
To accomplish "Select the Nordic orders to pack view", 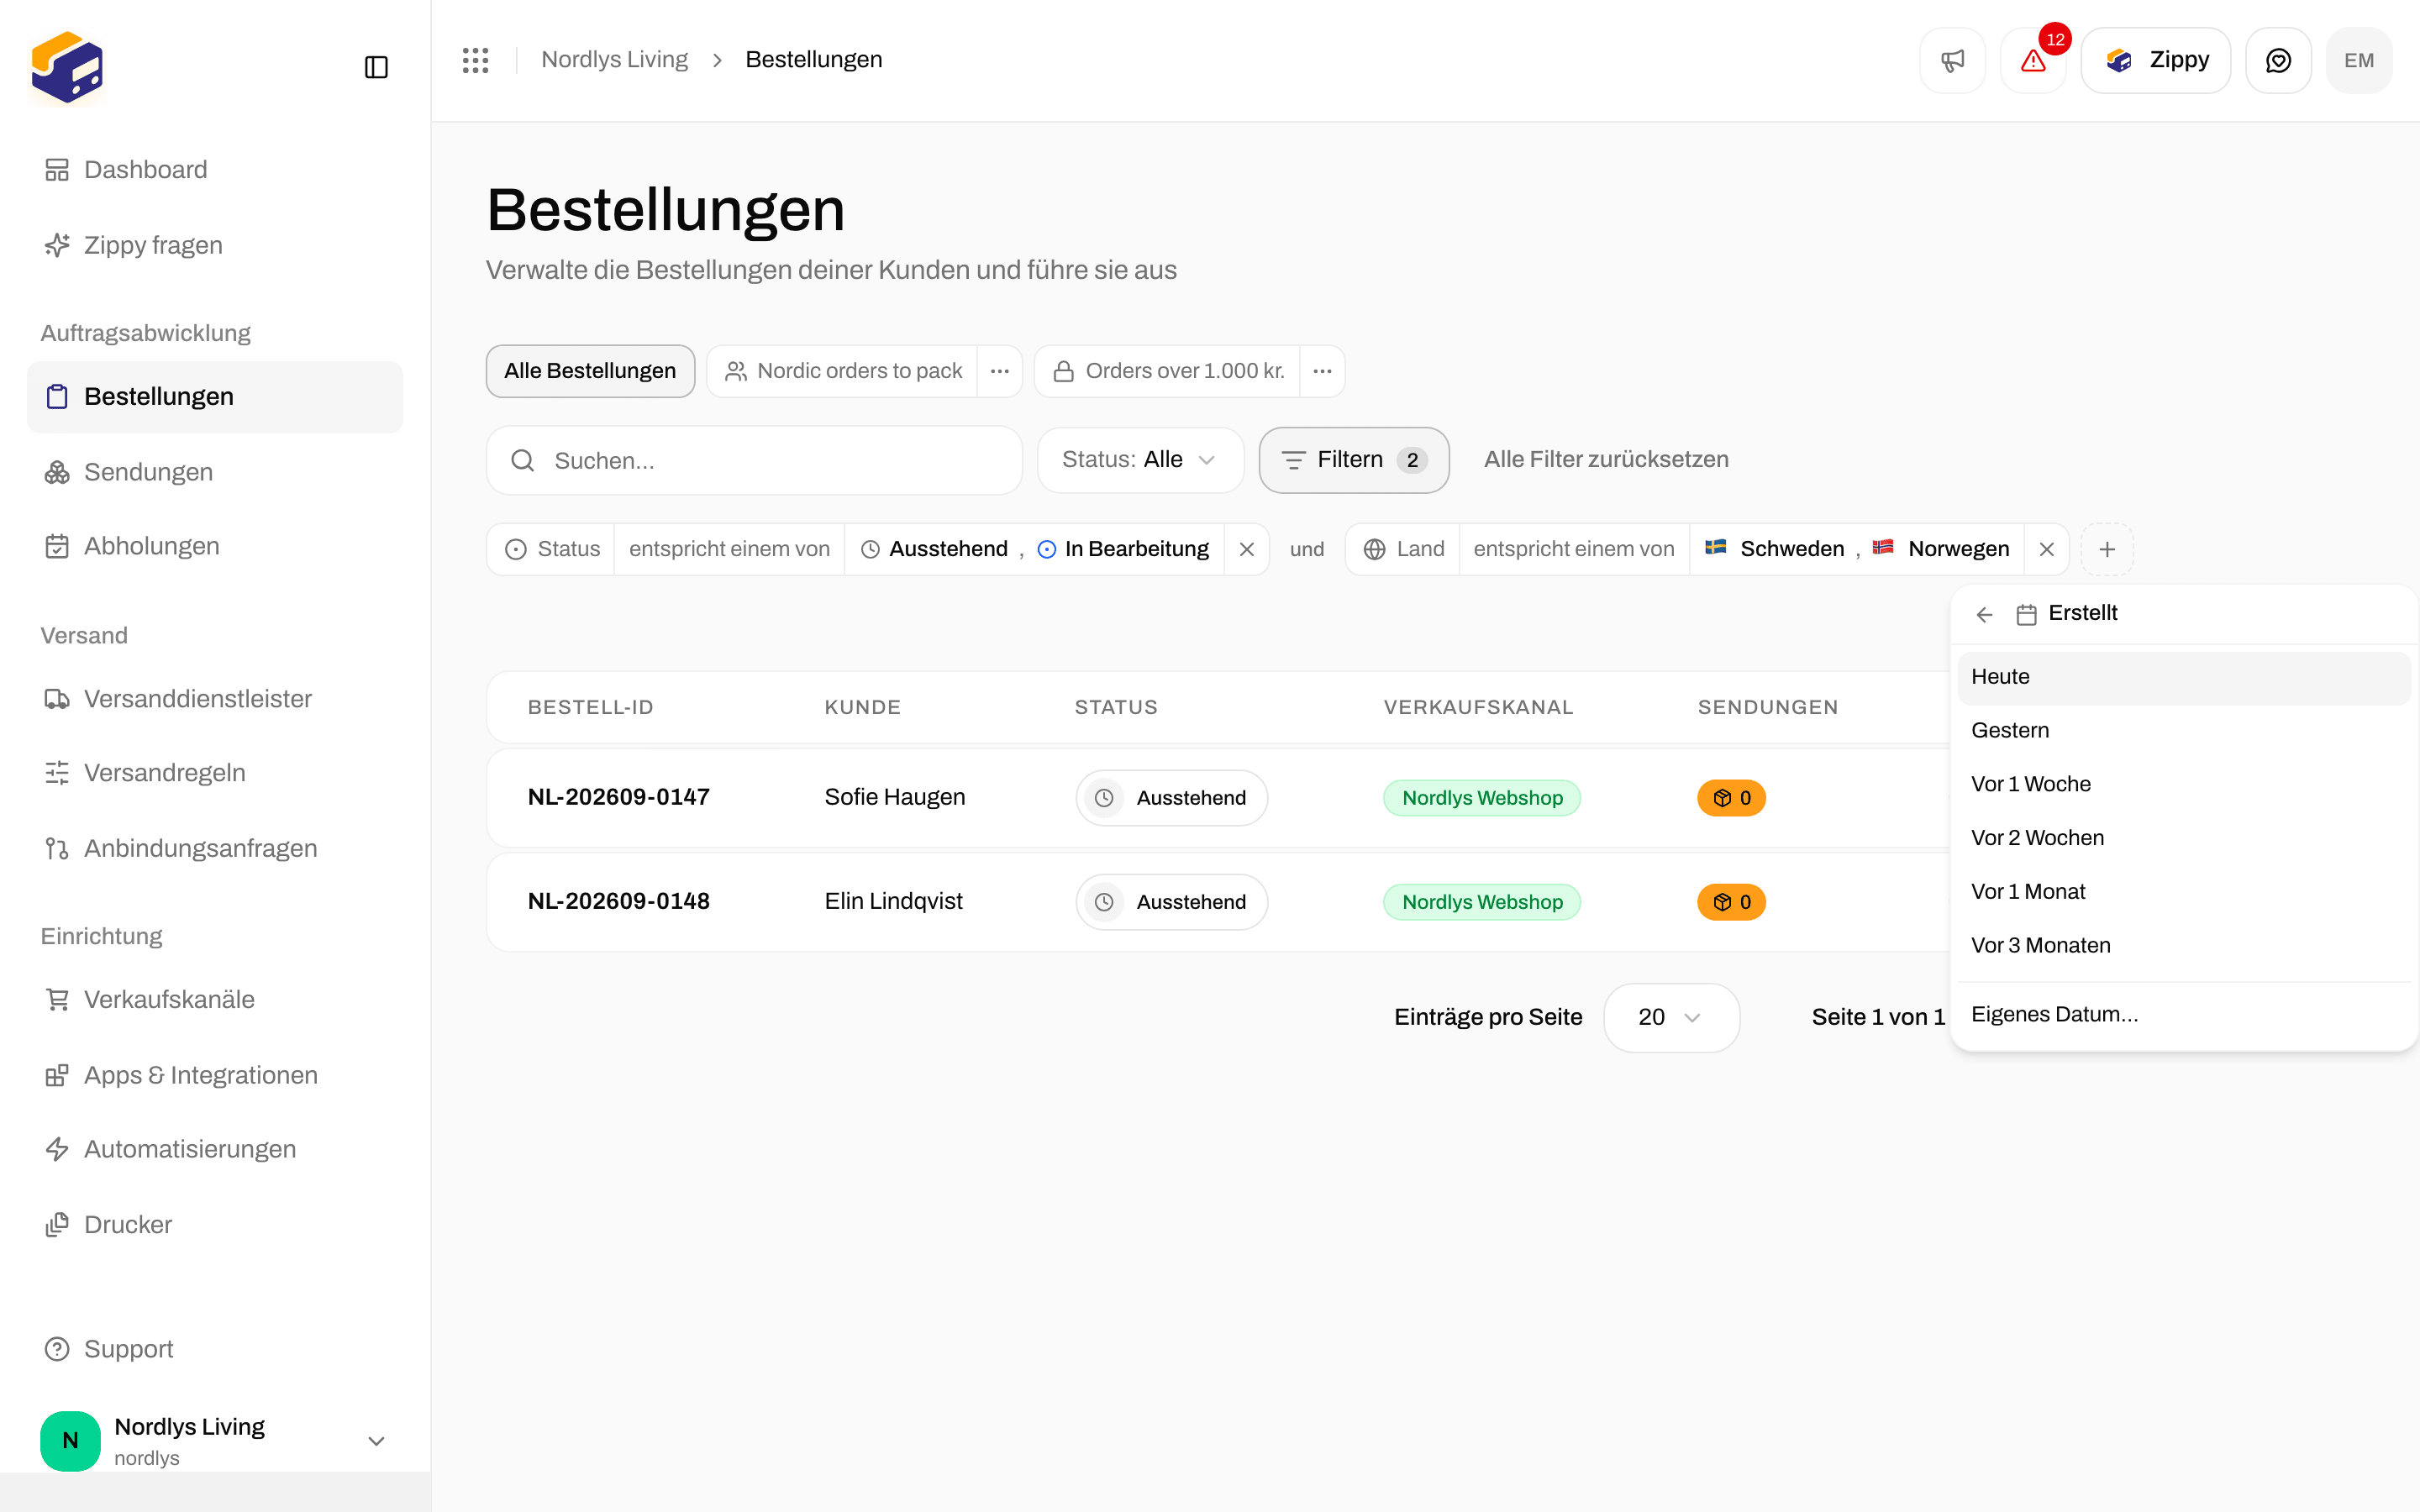I will point(843,371).
